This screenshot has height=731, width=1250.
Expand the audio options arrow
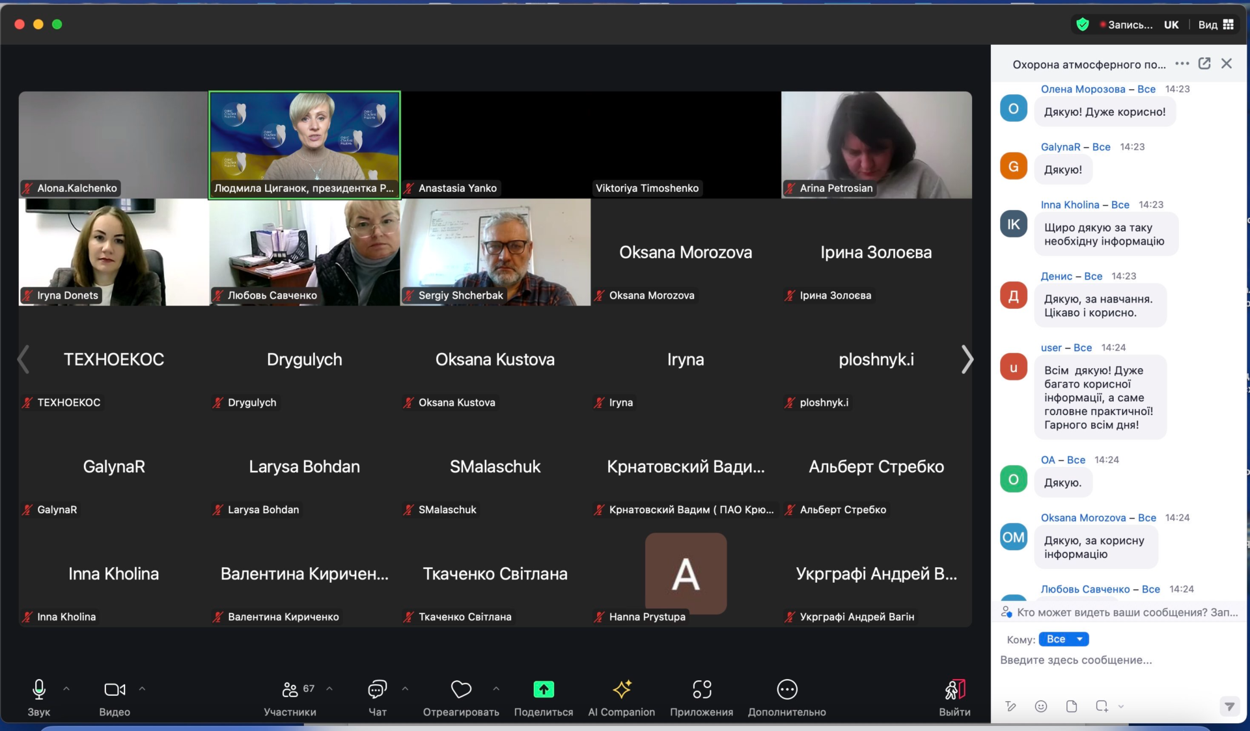(66, 688)
